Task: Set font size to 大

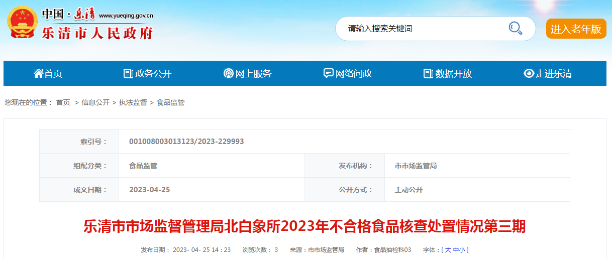Action: pyautogui.click(x=448, y=249)
